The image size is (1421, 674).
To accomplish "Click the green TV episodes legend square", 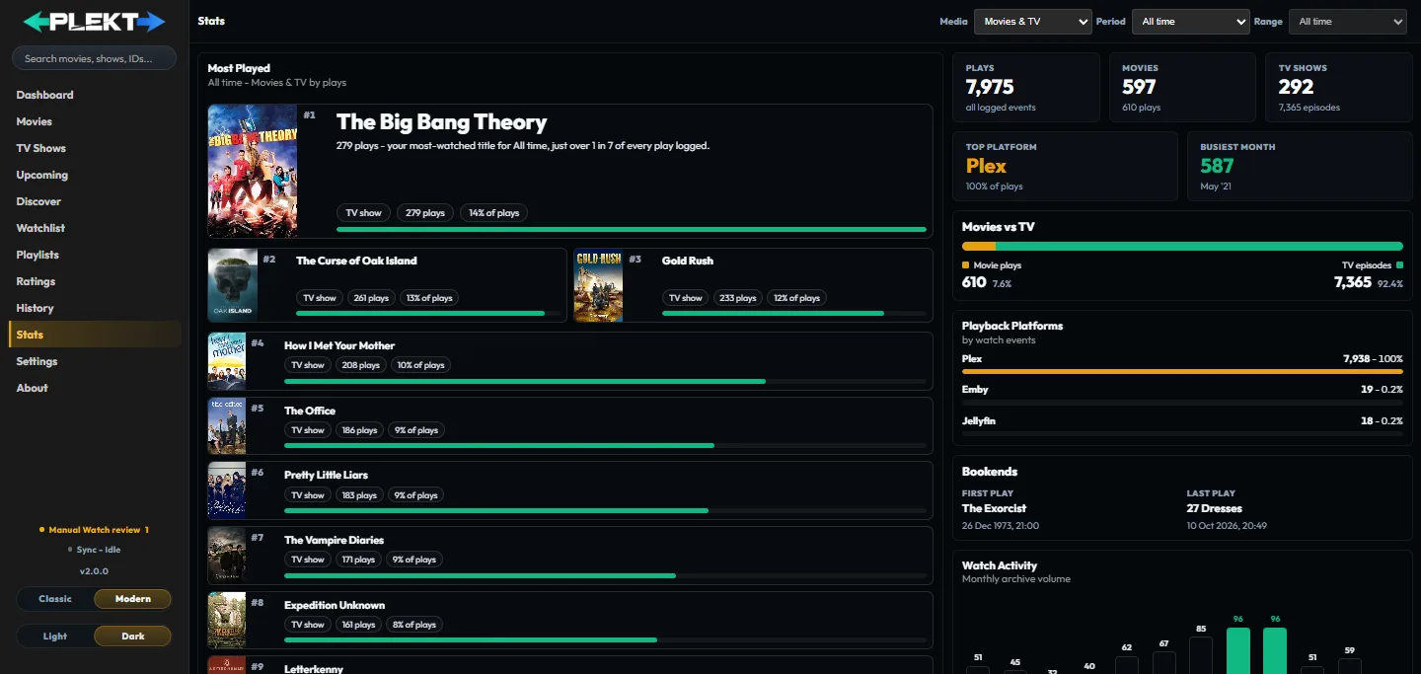I will pos(1399,265).
